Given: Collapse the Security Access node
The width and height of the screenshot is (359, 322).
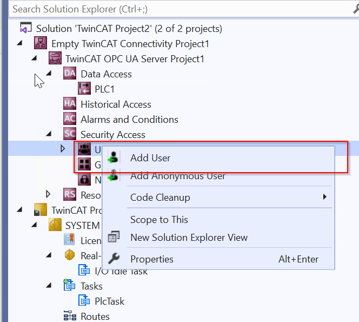Looking at the screenshot, I should click(49, 134).
